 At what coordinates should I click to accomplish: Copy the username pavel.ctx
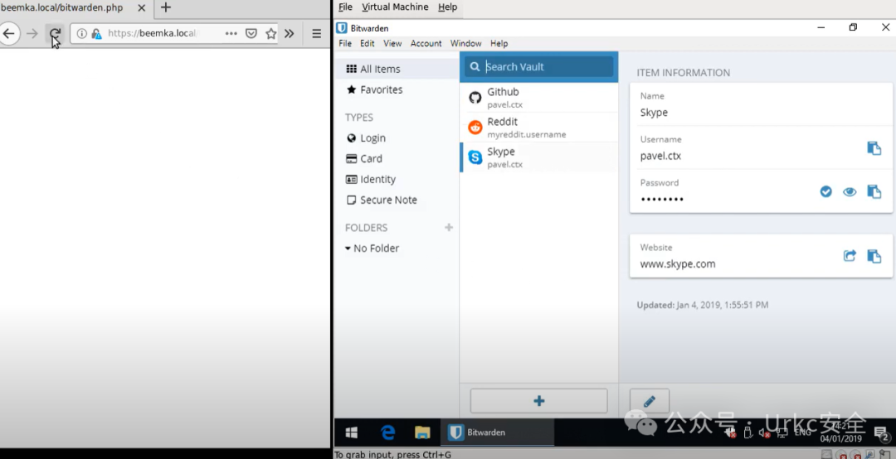coord(874,148)
